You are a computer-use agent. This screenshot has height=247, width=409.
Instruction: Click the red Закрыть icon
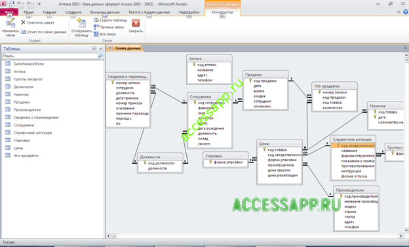pos(136,23)
